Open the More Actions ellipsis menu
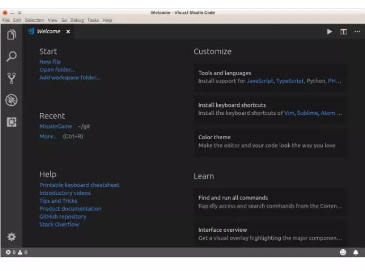The height and width of the screenshot is (271, 365). (357, 31)
